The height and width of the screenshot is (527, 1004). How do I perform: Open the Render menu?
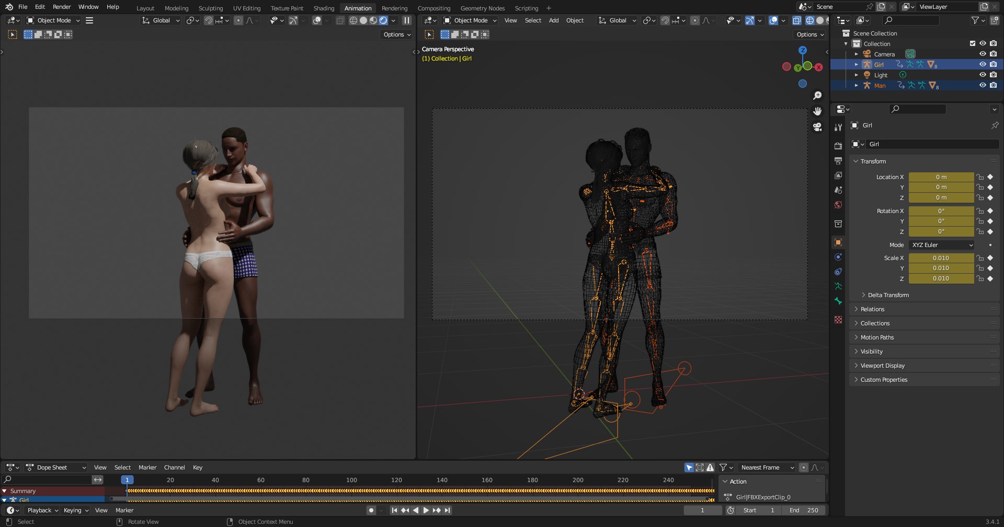coord(61,7)
